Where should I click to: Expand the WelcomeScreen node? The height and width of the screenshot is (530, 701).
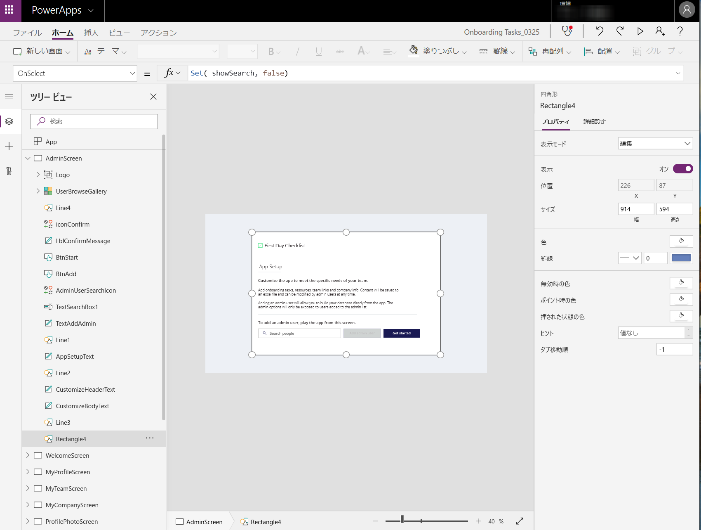tap(28, 455)
